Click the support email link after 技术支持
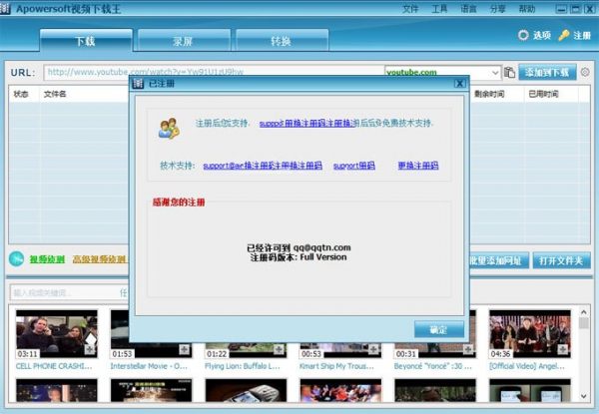Viewport: 599px width, 414px height. 263,166
